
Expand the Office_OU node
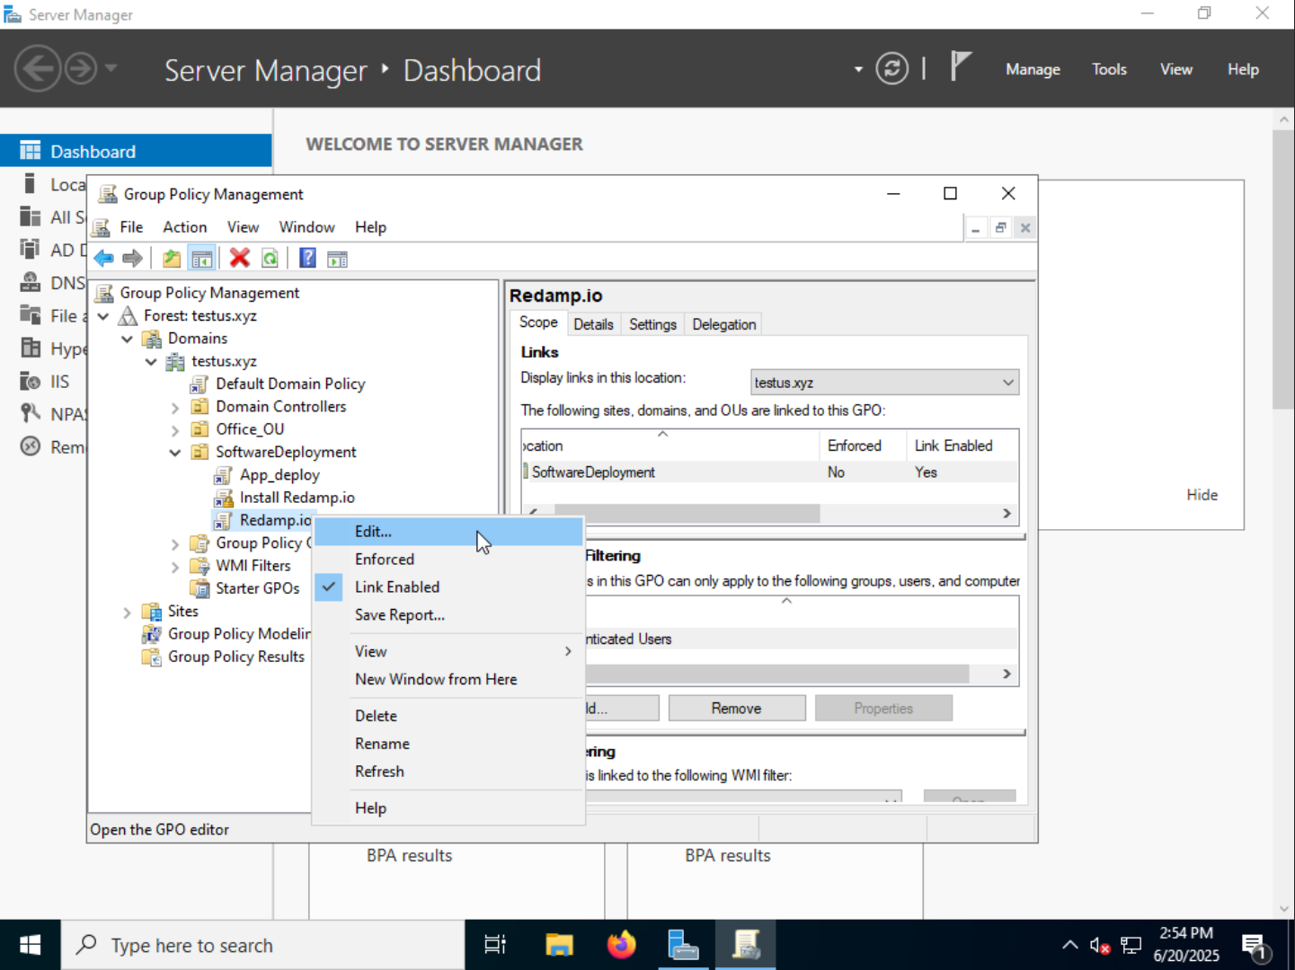click(x=175, y=430)
